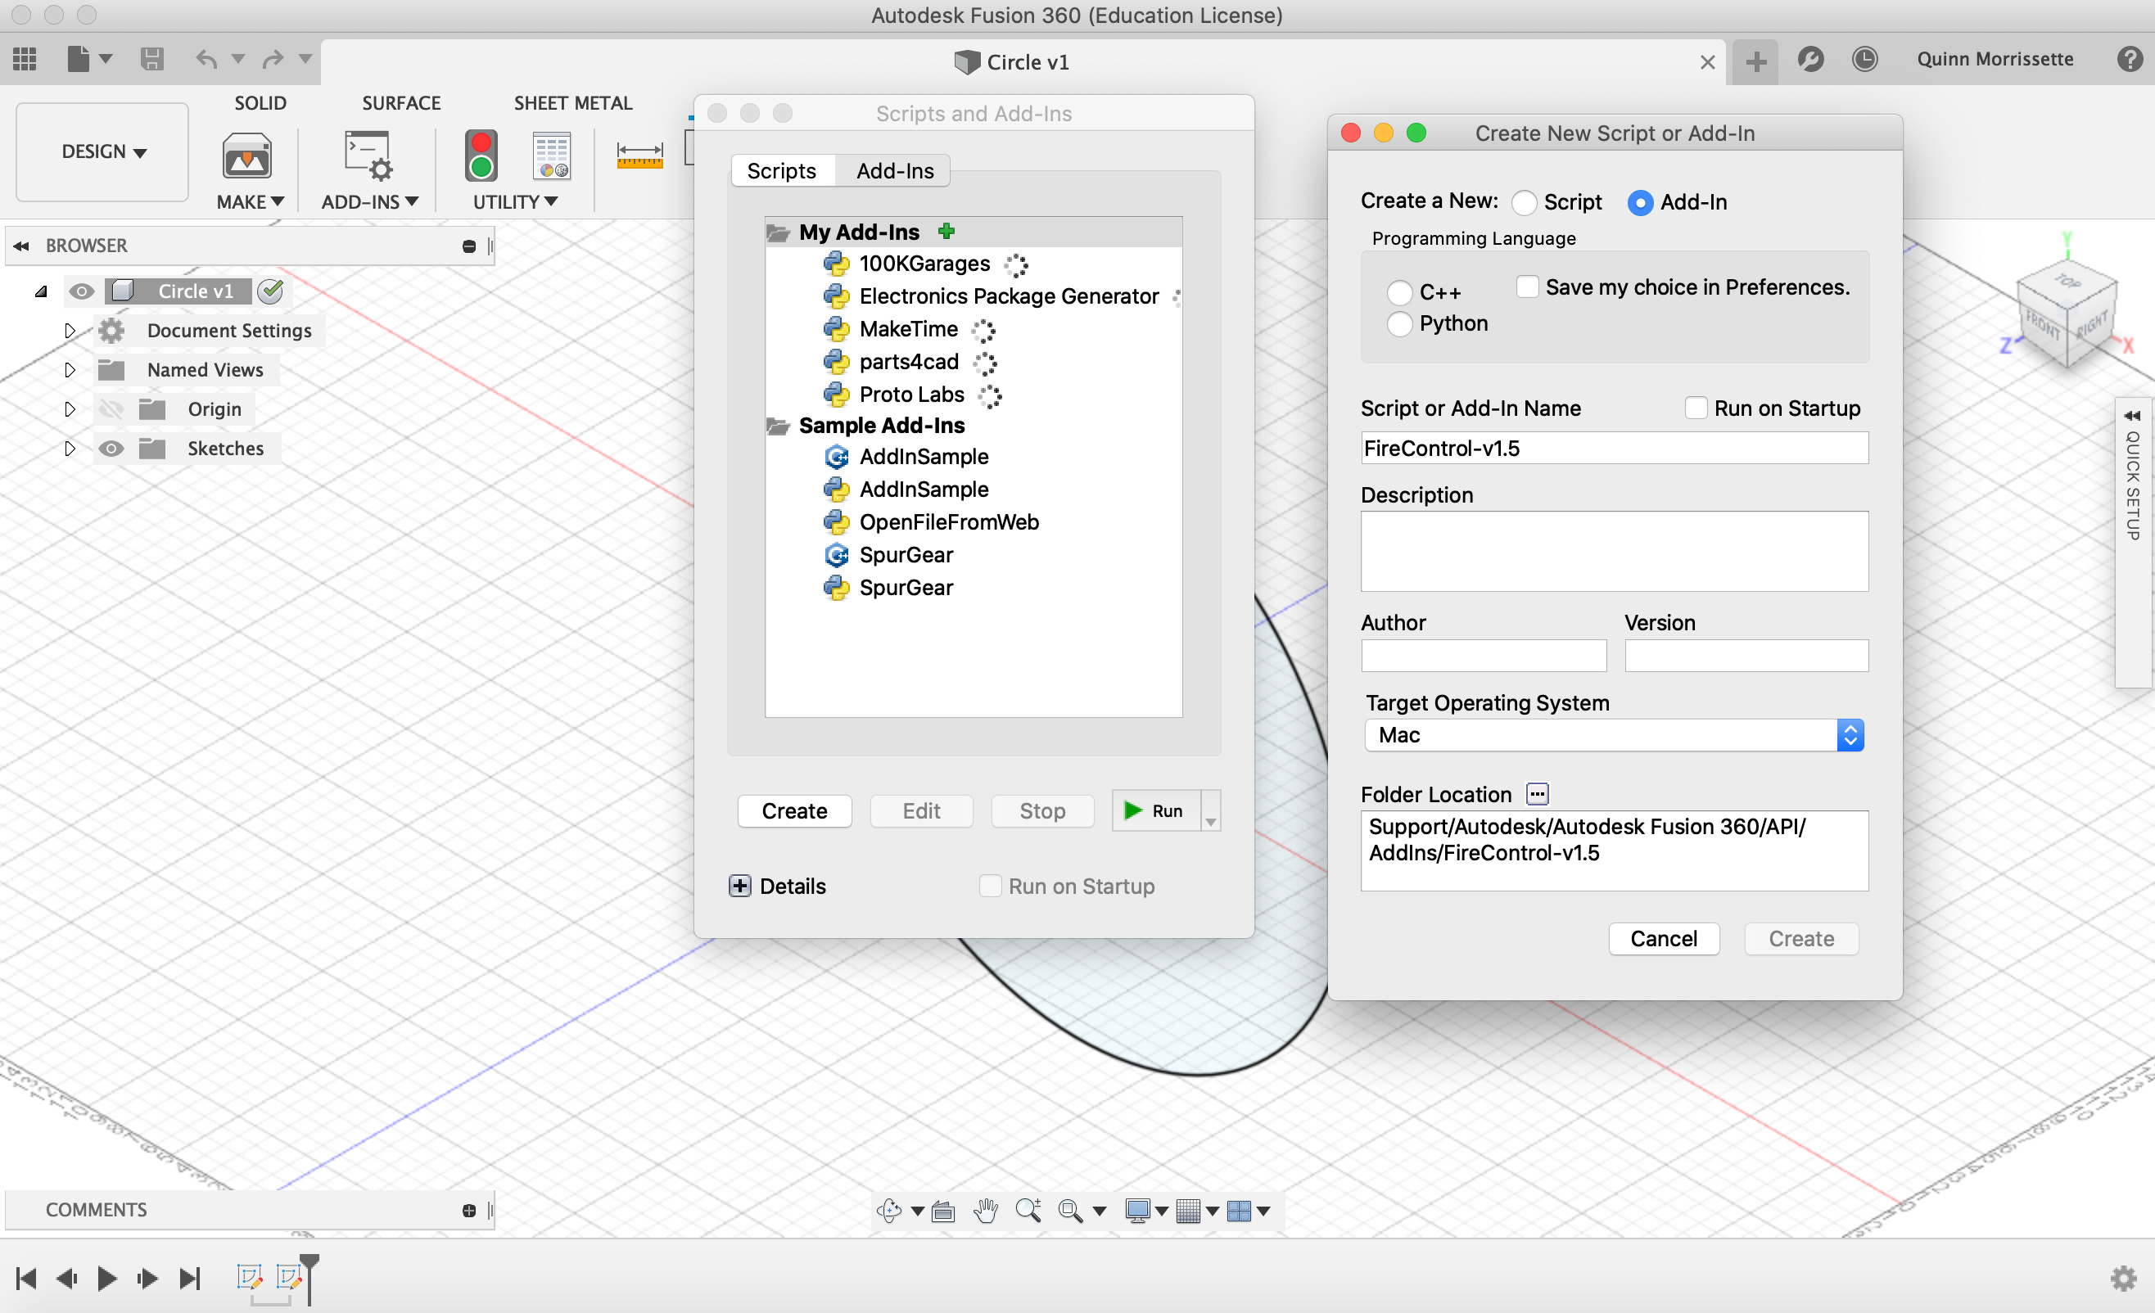Open the DESIGN workspace dropdown
The image size is (2155, 1313).
(103, 151)
